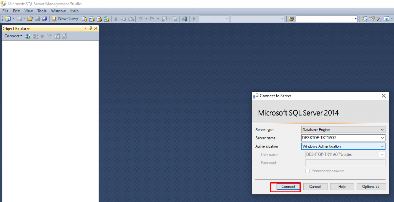This screenshot has height=202, width=394.
Task: Open the Window menu
Action: click(x=58, y=11)
